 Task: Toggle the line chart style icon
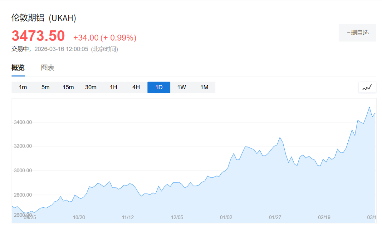(367, 87)
